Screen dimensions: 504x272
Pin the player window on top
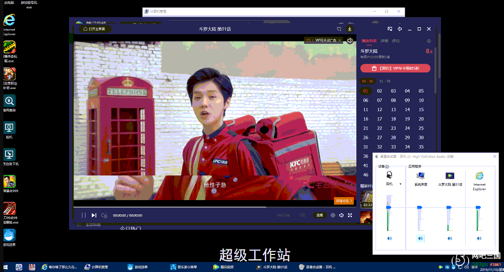tap(400, 29)
